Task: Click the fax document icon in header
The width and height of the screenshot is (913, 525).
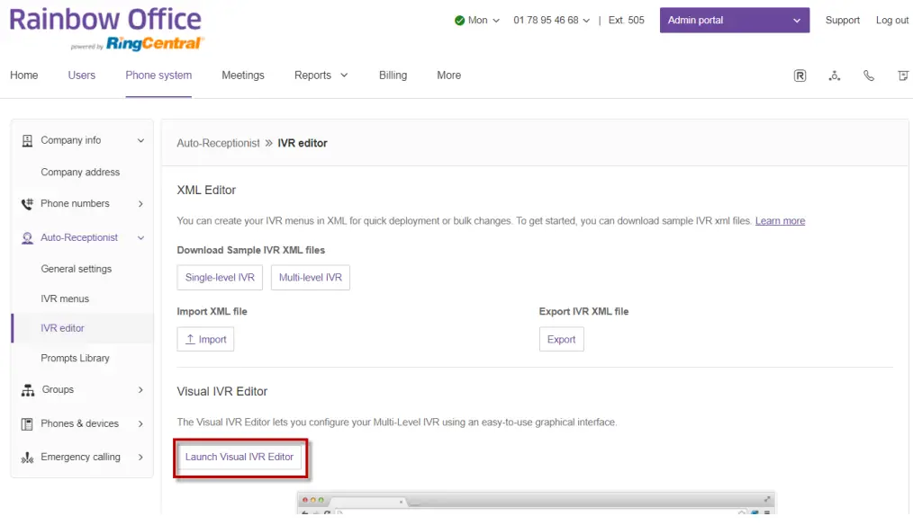Action: (x=902, y=76)
